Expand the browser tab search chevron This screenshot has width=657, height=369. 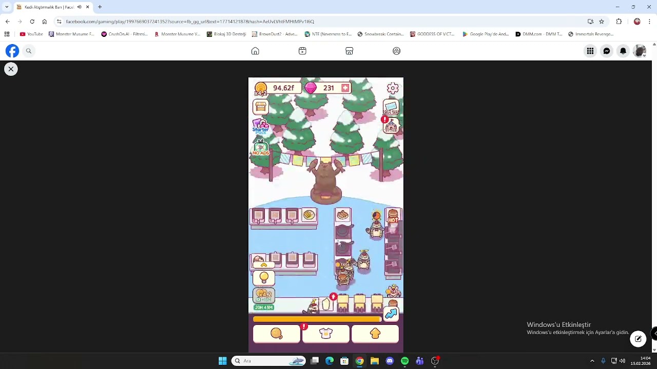pyautogui.click(x=7, y=7)
